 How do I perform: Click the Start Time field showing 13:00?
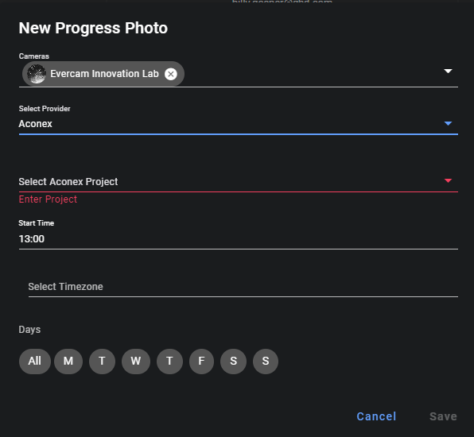239,239
